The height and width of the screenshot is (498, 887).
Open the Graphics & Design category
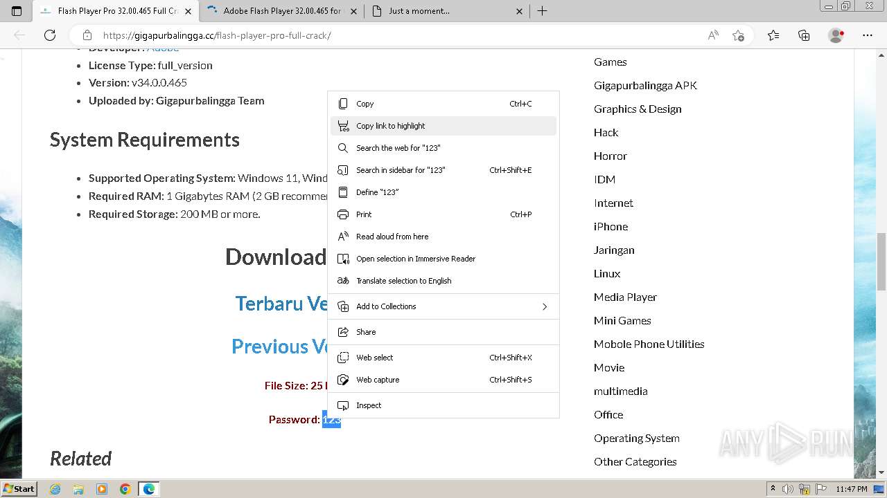(x=638, y=109)
